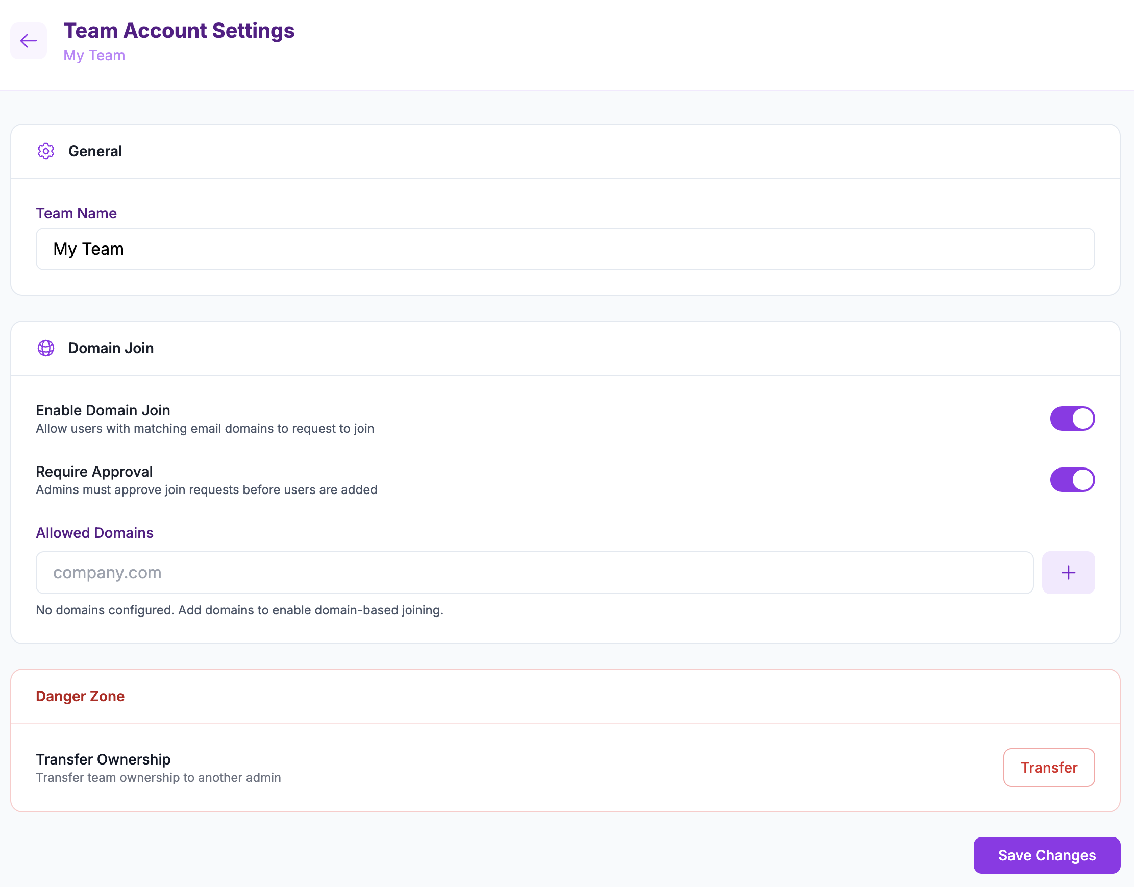
Task: Select the Team Name input showing My Team
Action: (565, 249)
